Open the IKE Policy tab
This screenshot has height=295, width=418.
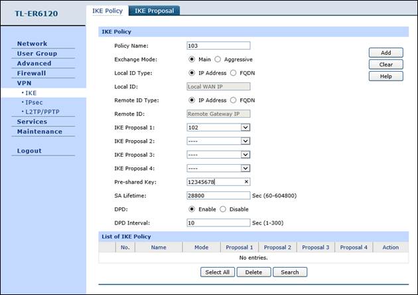(106, 11)
